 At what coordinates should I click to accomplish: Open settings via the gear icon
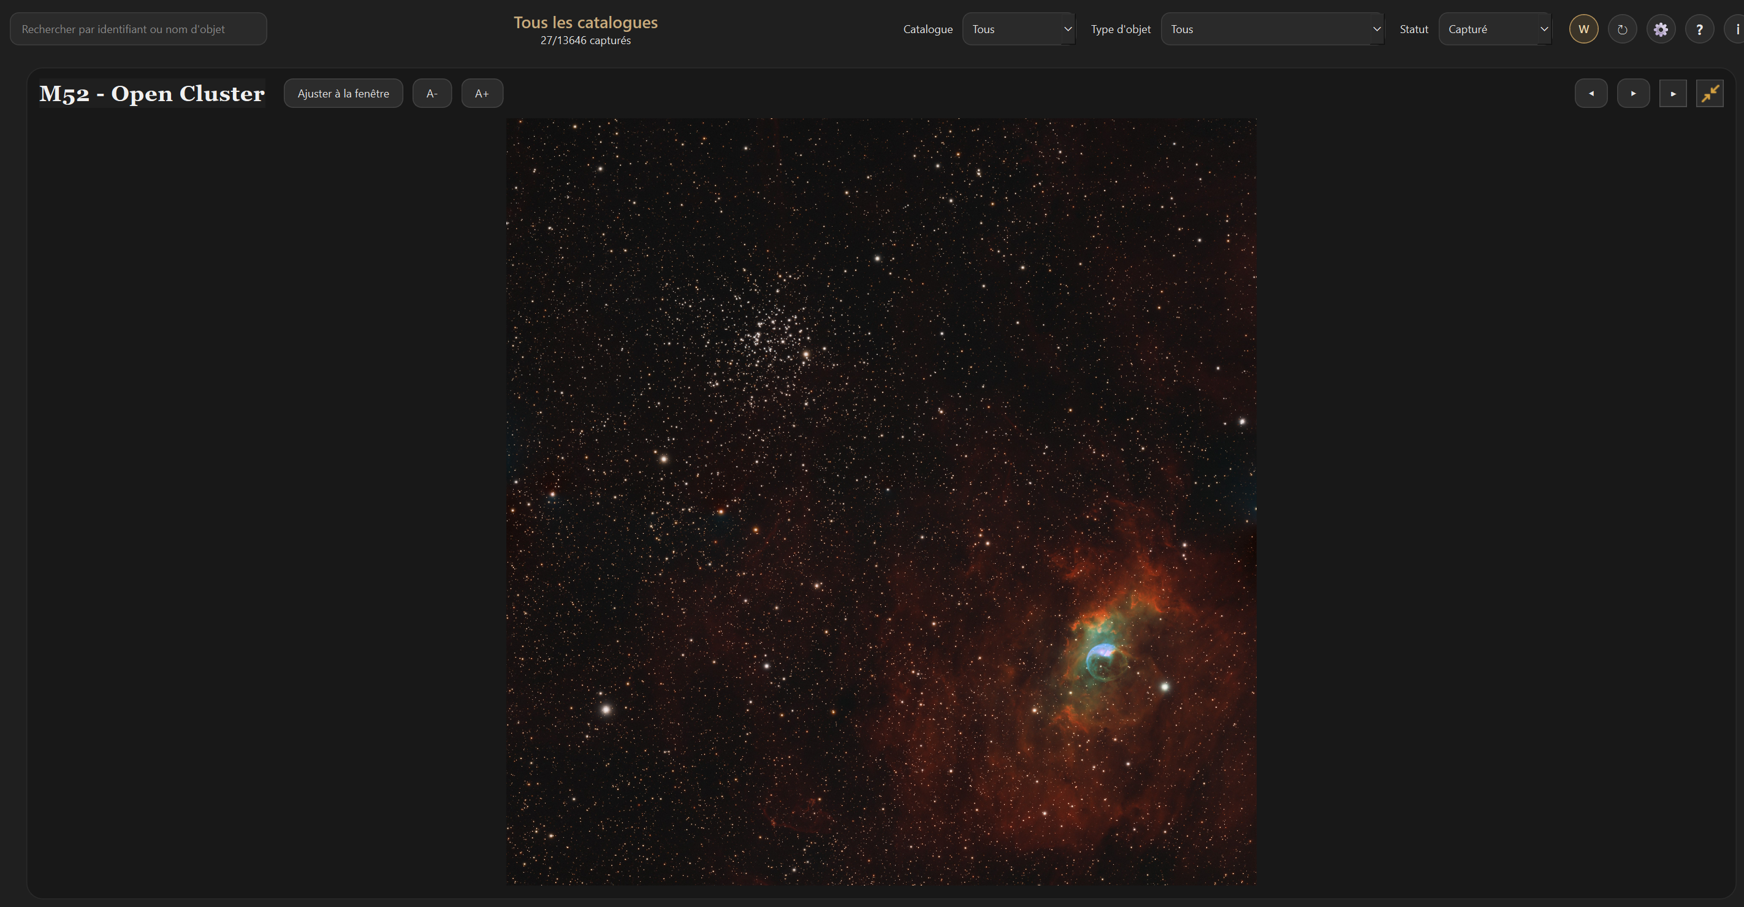[1661, 29]
